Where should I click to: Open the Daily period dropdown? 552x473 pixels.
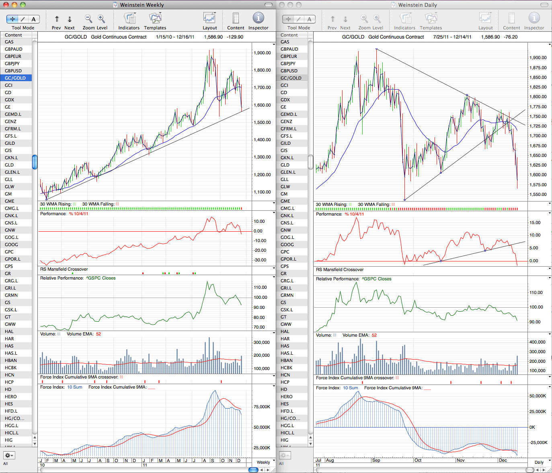click(541, 462)
